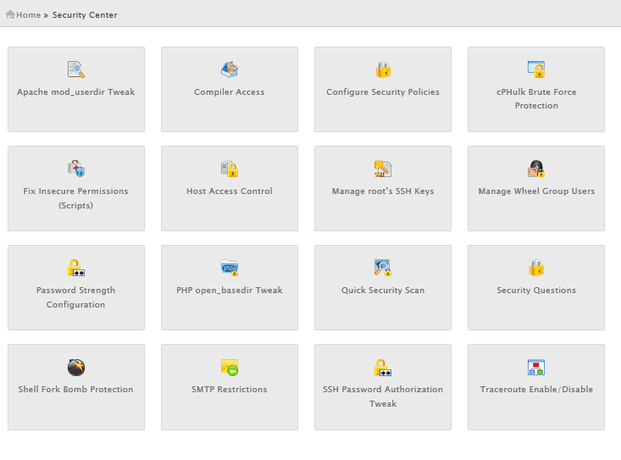This screenshot has height=460, width=621.
Task: Choose PHP open_basedir Tweak label
Action: pyautogui.click(x=230, y=291)
